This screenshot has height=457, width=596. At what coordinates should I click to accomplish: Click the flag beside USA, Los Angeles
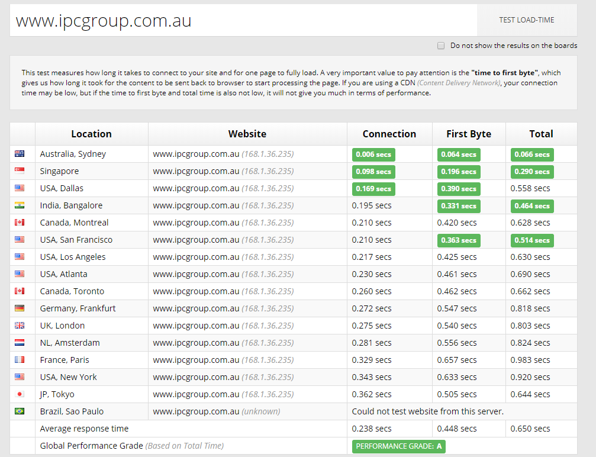(x=20, y=257)
